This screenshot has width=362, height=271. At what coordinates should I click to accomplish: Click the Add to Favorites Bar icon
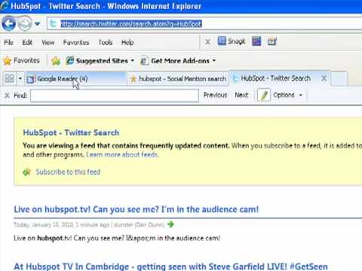56,61
